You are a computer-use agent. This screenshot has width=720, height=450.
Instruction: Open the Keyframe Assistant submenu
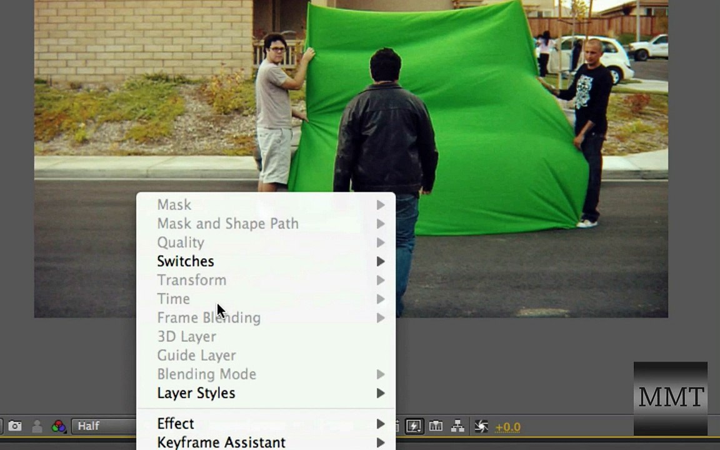coord(266,442)
